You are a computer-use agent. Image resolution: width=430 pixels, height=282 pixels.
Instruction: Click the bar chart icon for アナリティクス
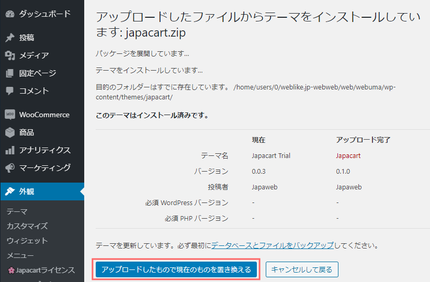(10, 150)
